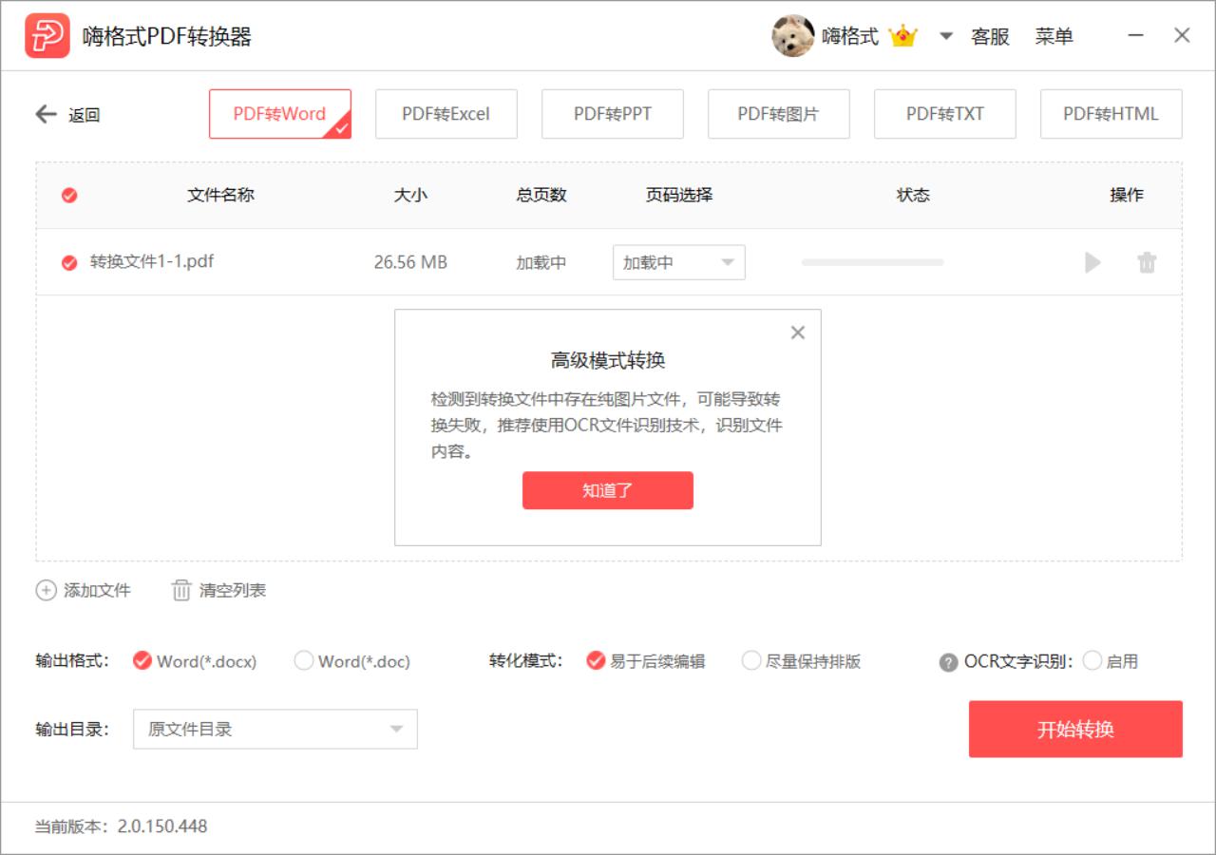This screenshot has height=855, width=1216.
Task: Click the trash icon for 清空列表
Action: 180,590
